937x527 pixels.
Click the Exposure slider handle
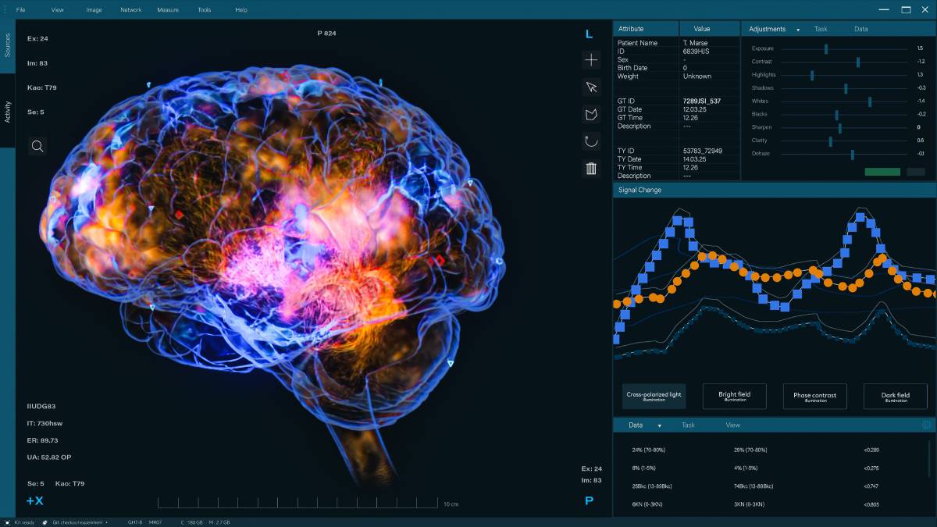point(826,48)
